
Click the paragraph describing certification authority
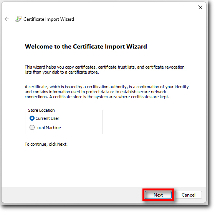pyautogui.click(x=107, y=92)
